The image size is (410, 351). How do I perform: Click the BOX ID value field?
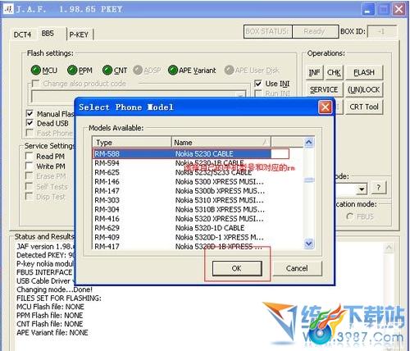click(x=382, y=32)
